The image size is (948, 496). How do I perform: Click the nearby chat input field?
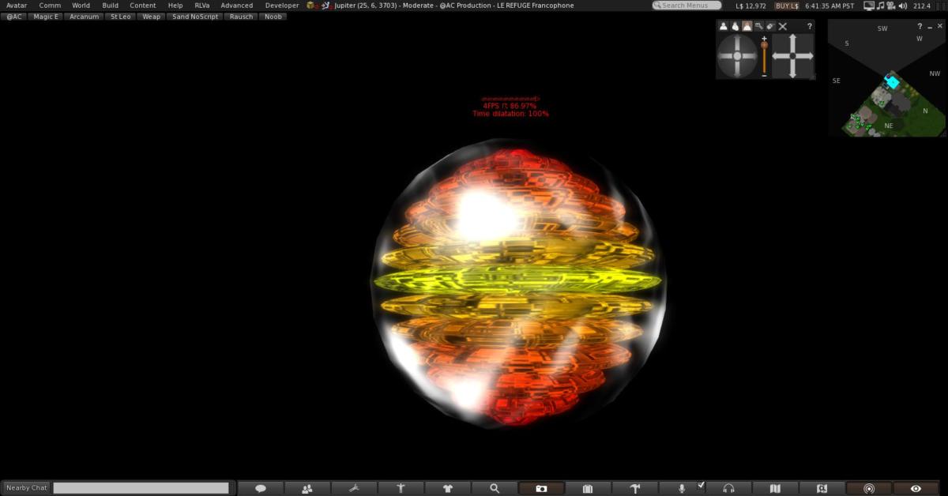pos(141,488)
